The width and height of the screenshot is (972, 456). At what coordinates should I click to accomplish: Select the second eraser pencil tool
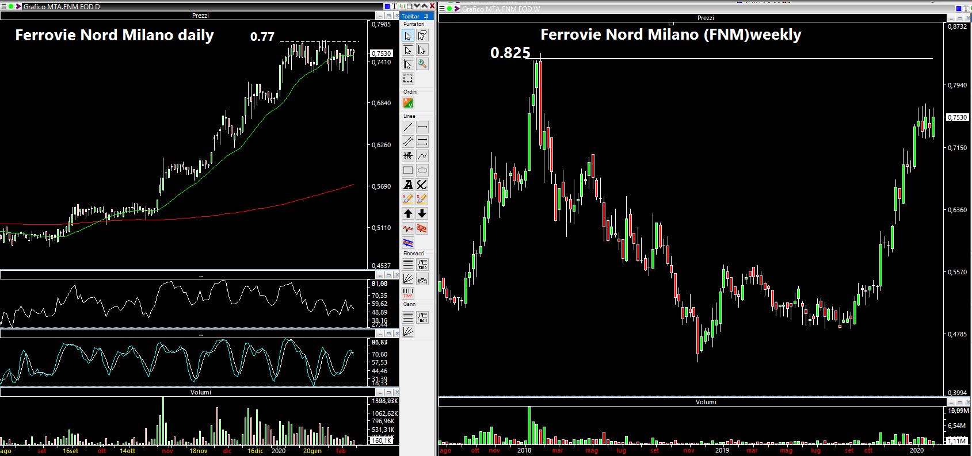[x=422, y=199]
